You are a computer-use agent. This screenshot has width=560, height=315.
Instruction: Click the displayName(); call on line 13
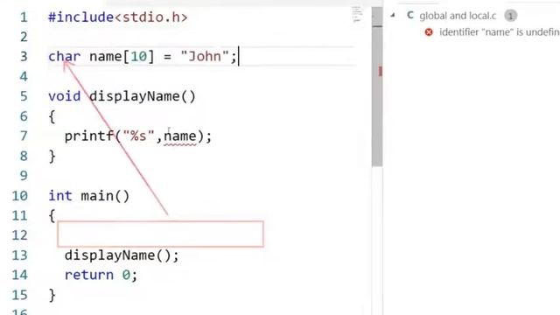coord(122,255)
